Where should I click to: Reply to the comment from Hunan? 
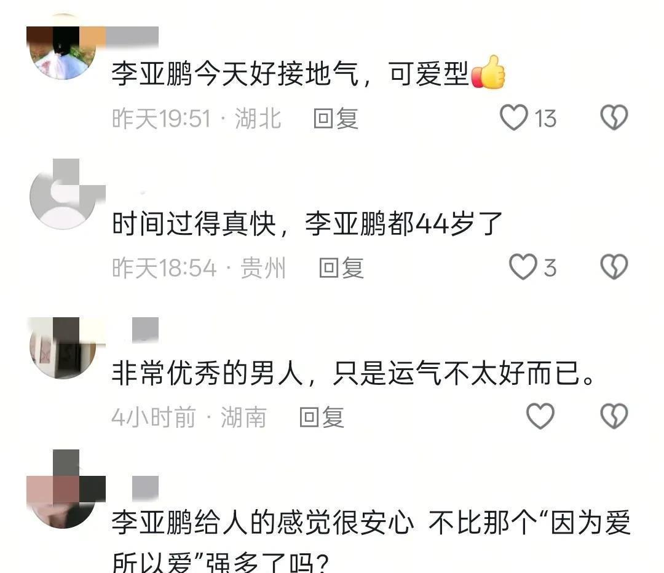click(322, 417)
